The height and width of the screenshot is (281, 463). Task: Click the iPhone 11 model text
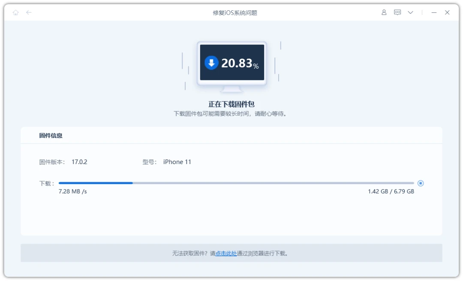pyautogui.click(x=177, y=162)
